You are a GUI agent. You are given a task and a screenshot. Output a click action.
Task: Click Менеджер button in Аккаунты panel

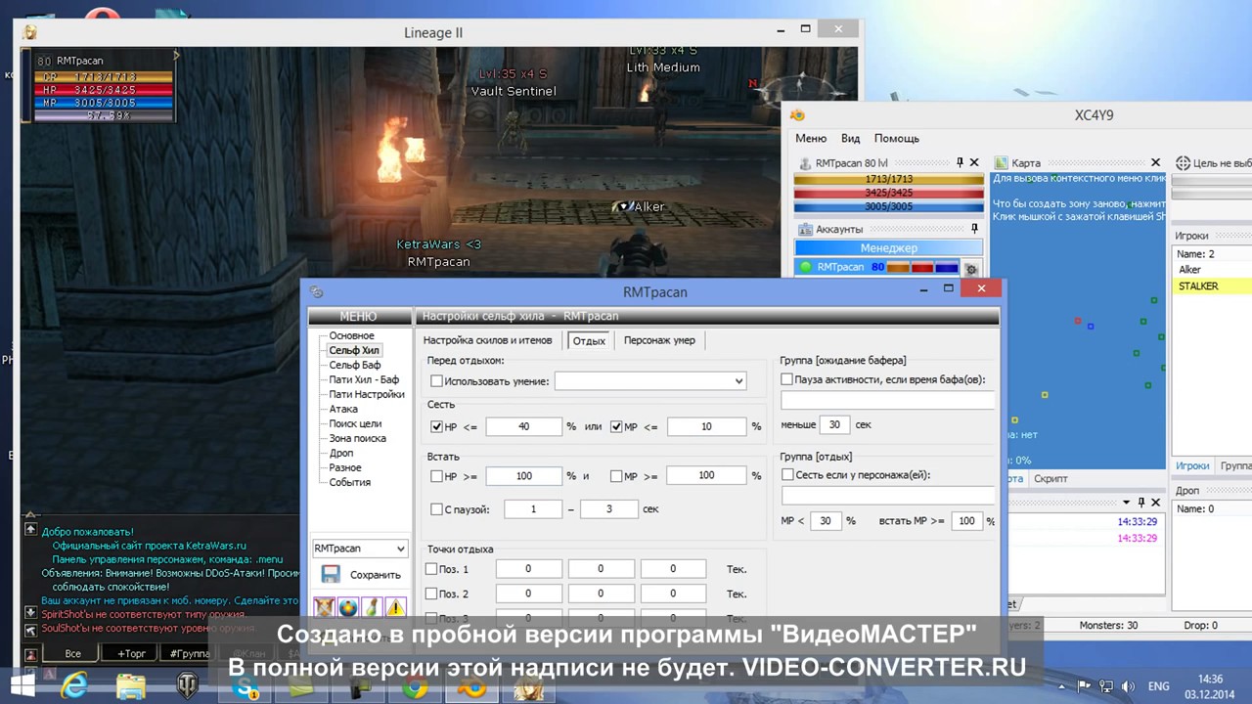click(x=889, y=248)
